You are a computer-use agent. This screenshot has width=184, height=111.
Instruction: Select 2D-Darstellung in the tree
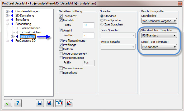(25, 15)
